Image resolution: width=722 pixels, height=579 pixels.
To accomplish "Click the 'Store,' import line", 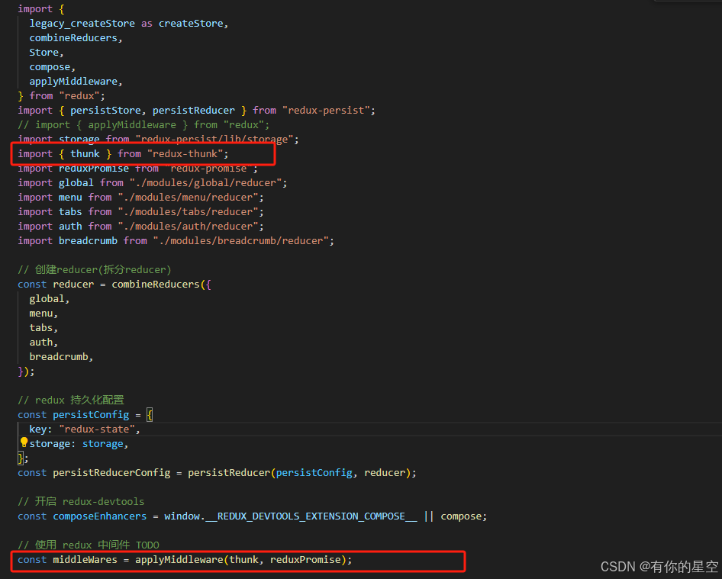I will point(47,53).
